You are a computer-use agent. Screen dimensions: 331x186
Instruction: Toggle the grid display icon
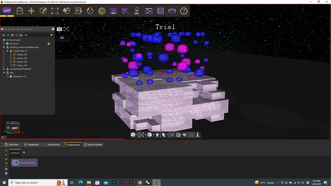pos(191,135)
